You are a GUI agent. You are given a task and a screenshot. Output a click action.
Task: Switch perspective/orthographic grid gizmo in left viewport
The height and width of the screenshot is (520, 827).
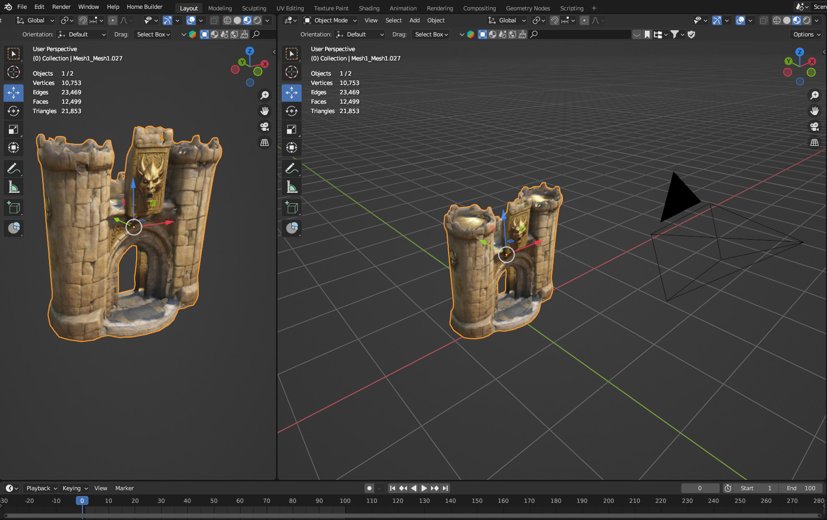(x=265, y=142)
